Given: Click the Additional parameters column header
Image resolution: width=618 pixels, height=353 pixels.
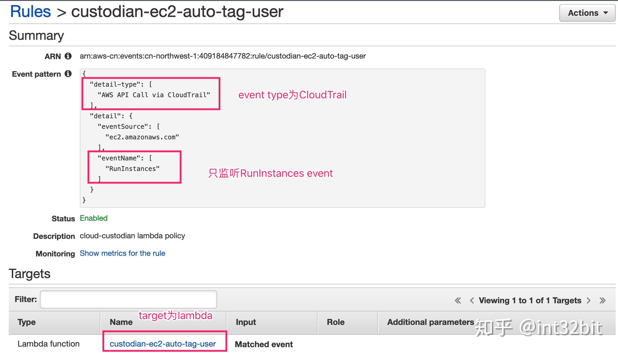Looking at the screenshot, I should coord(429,322).
